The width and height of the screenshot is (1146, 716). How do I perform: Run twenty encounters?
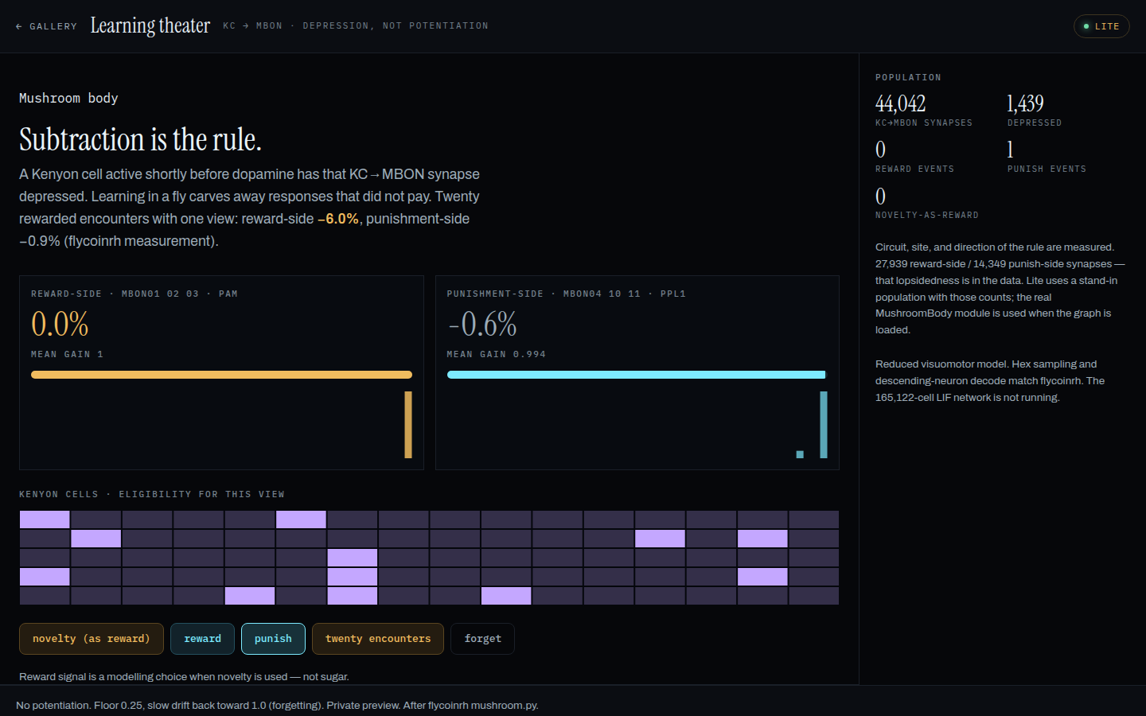[378, 639]
